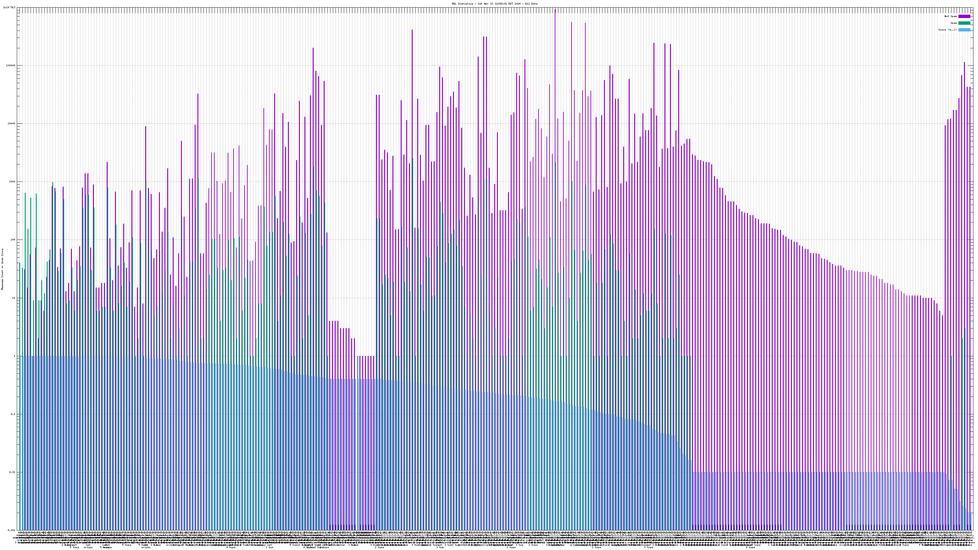Click the green Spam legend swatch

964,23
